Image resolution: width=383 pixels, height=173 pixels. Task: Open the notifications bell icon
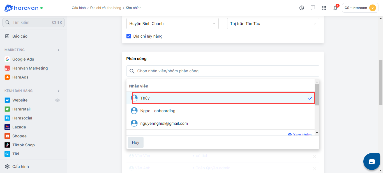pos(335,8)
